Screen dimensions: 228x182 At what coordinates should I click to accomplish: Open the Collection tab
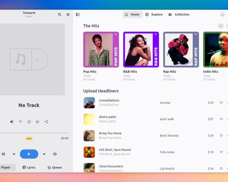point(179,15)
